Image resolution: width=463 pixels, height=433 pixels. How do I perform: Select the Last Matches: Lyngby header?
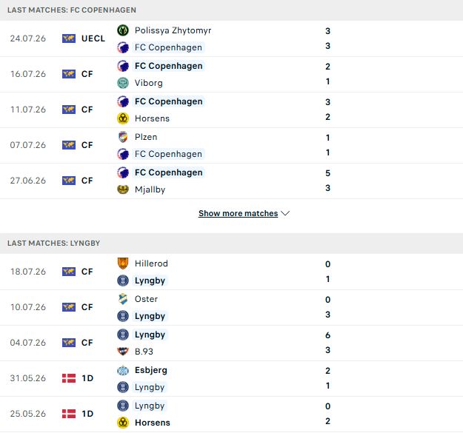click(x=54, y=243)
